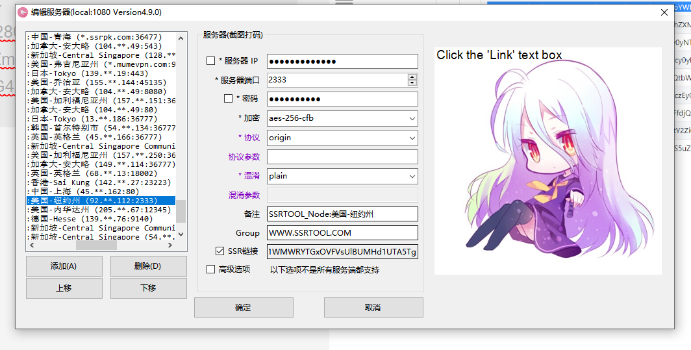691x350 pixels.
Task: Open the 协议 origin dropdown
Action: click(x=342, y=138)
